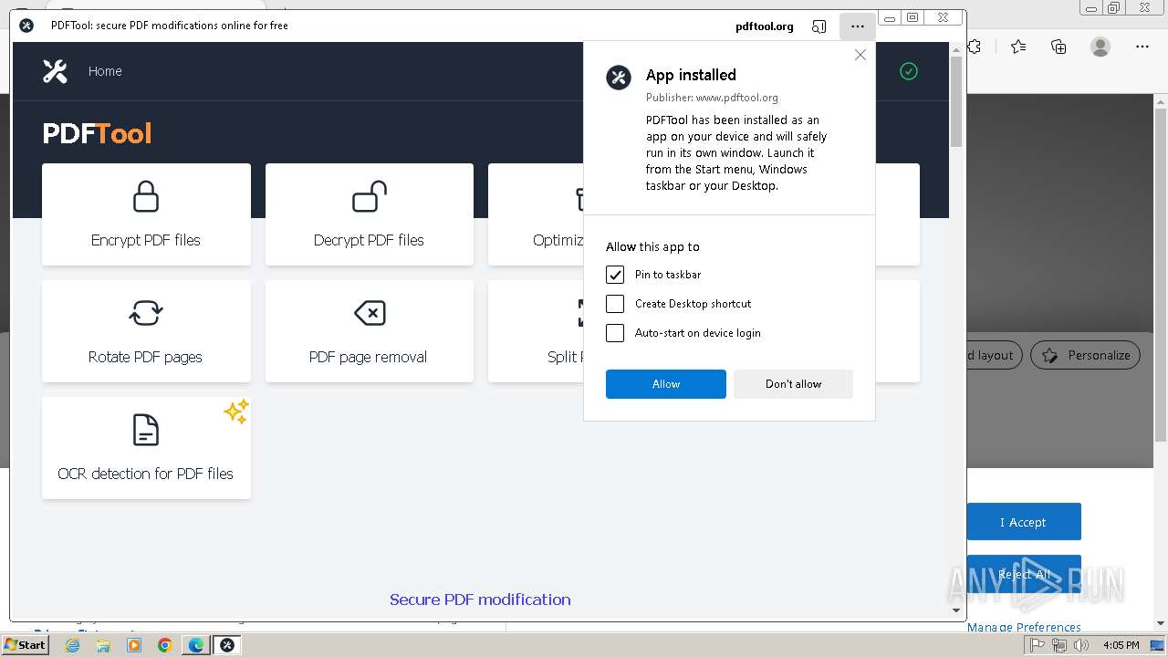Click the wrench app icon in the popup
Viewport: 1168px width, 657px height.
pyautogui.click(x=619, y=78)
